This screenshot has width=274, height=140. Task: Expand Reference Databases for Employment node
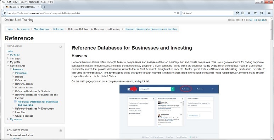tap(13, 109)
